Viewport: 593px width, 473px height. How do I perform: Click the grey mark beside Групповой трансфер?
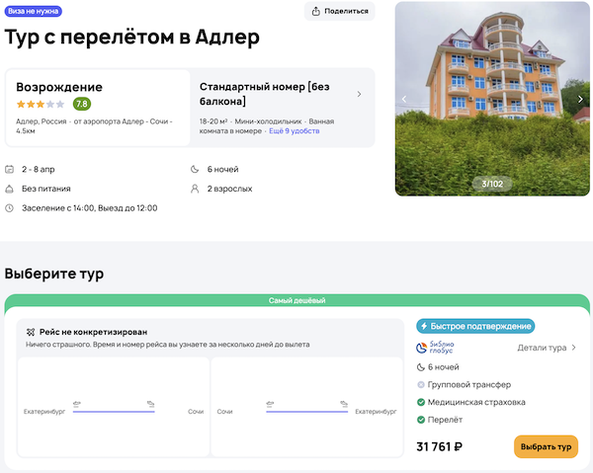click(x=422, y=384)
